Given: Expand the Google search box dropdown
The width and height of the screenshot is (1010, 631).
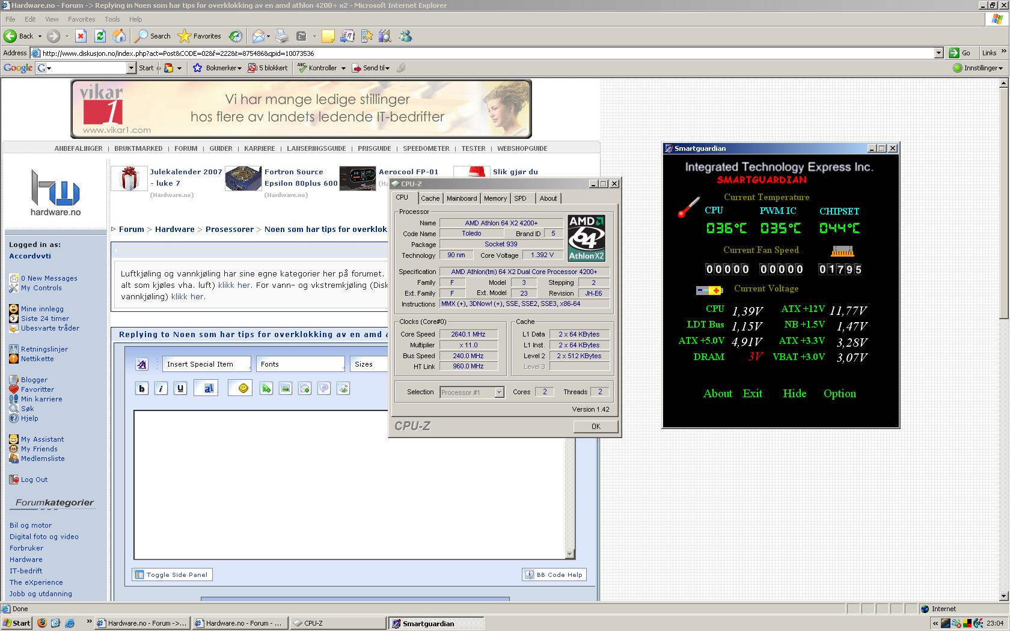Looking at the screenshot, I should tap(131, 68).
